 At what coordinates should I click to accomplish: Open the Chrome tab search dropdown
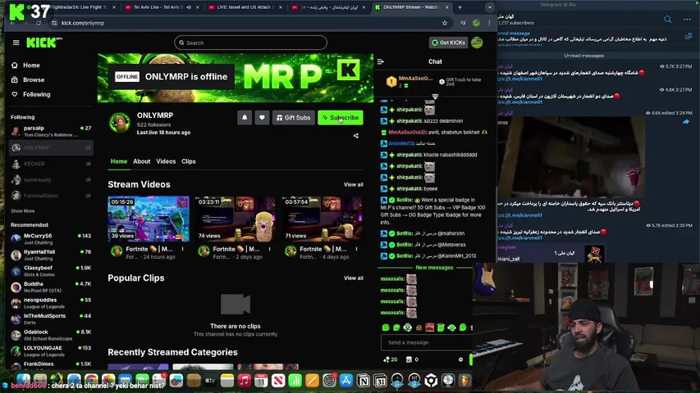(490, 7)
